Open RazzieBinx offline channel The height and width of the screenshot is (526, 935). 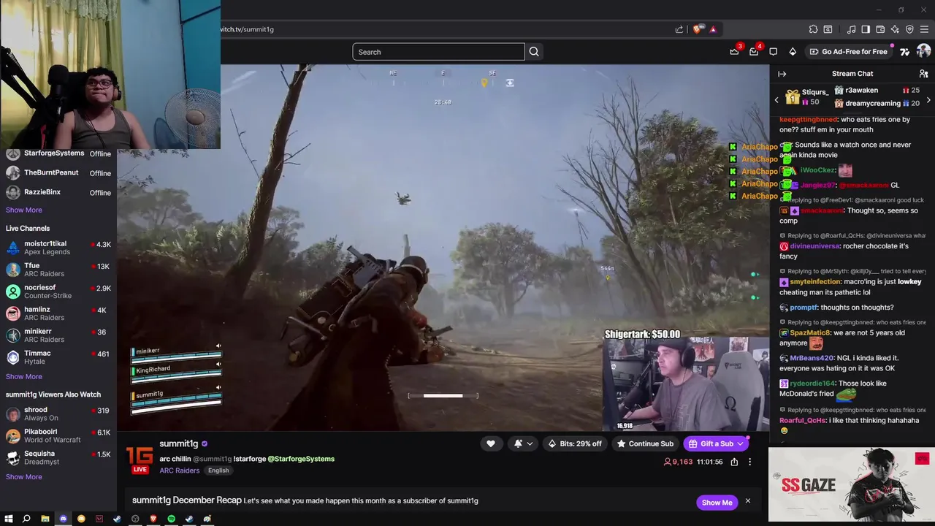pyautogui.click(x=58, y=192)
